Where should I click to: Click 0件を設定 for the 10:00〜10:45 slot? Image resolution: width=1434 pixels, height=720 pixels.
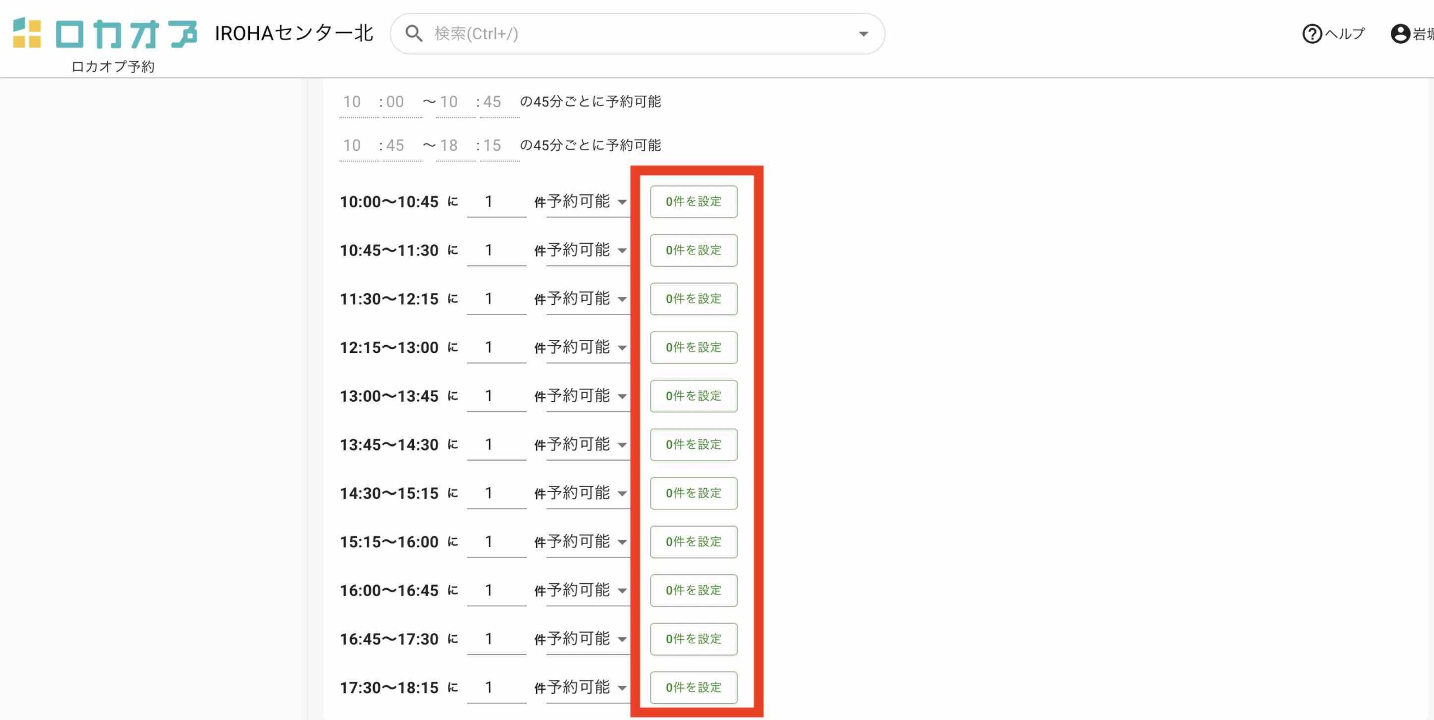(x=693, y=202)
